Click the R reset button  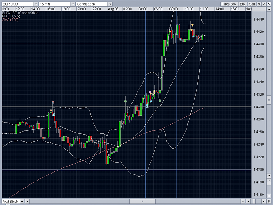pyautogui.click(x=269, y=202)
